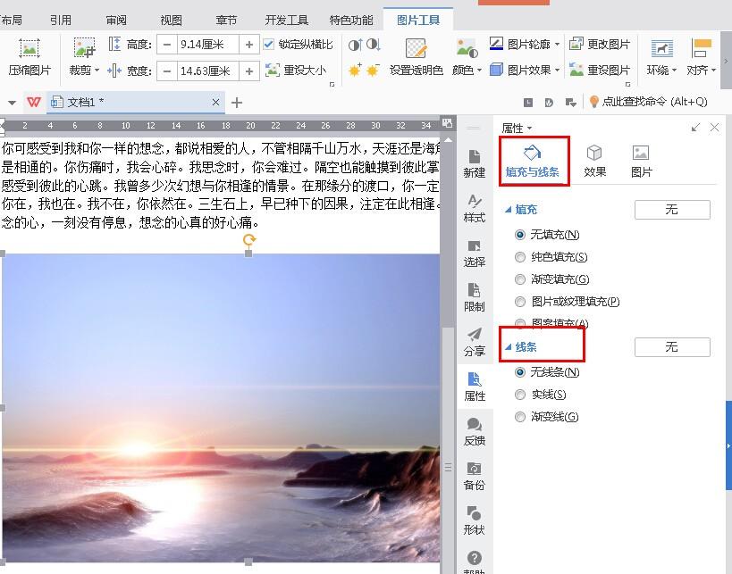Collapse the 线条 section

509,347
